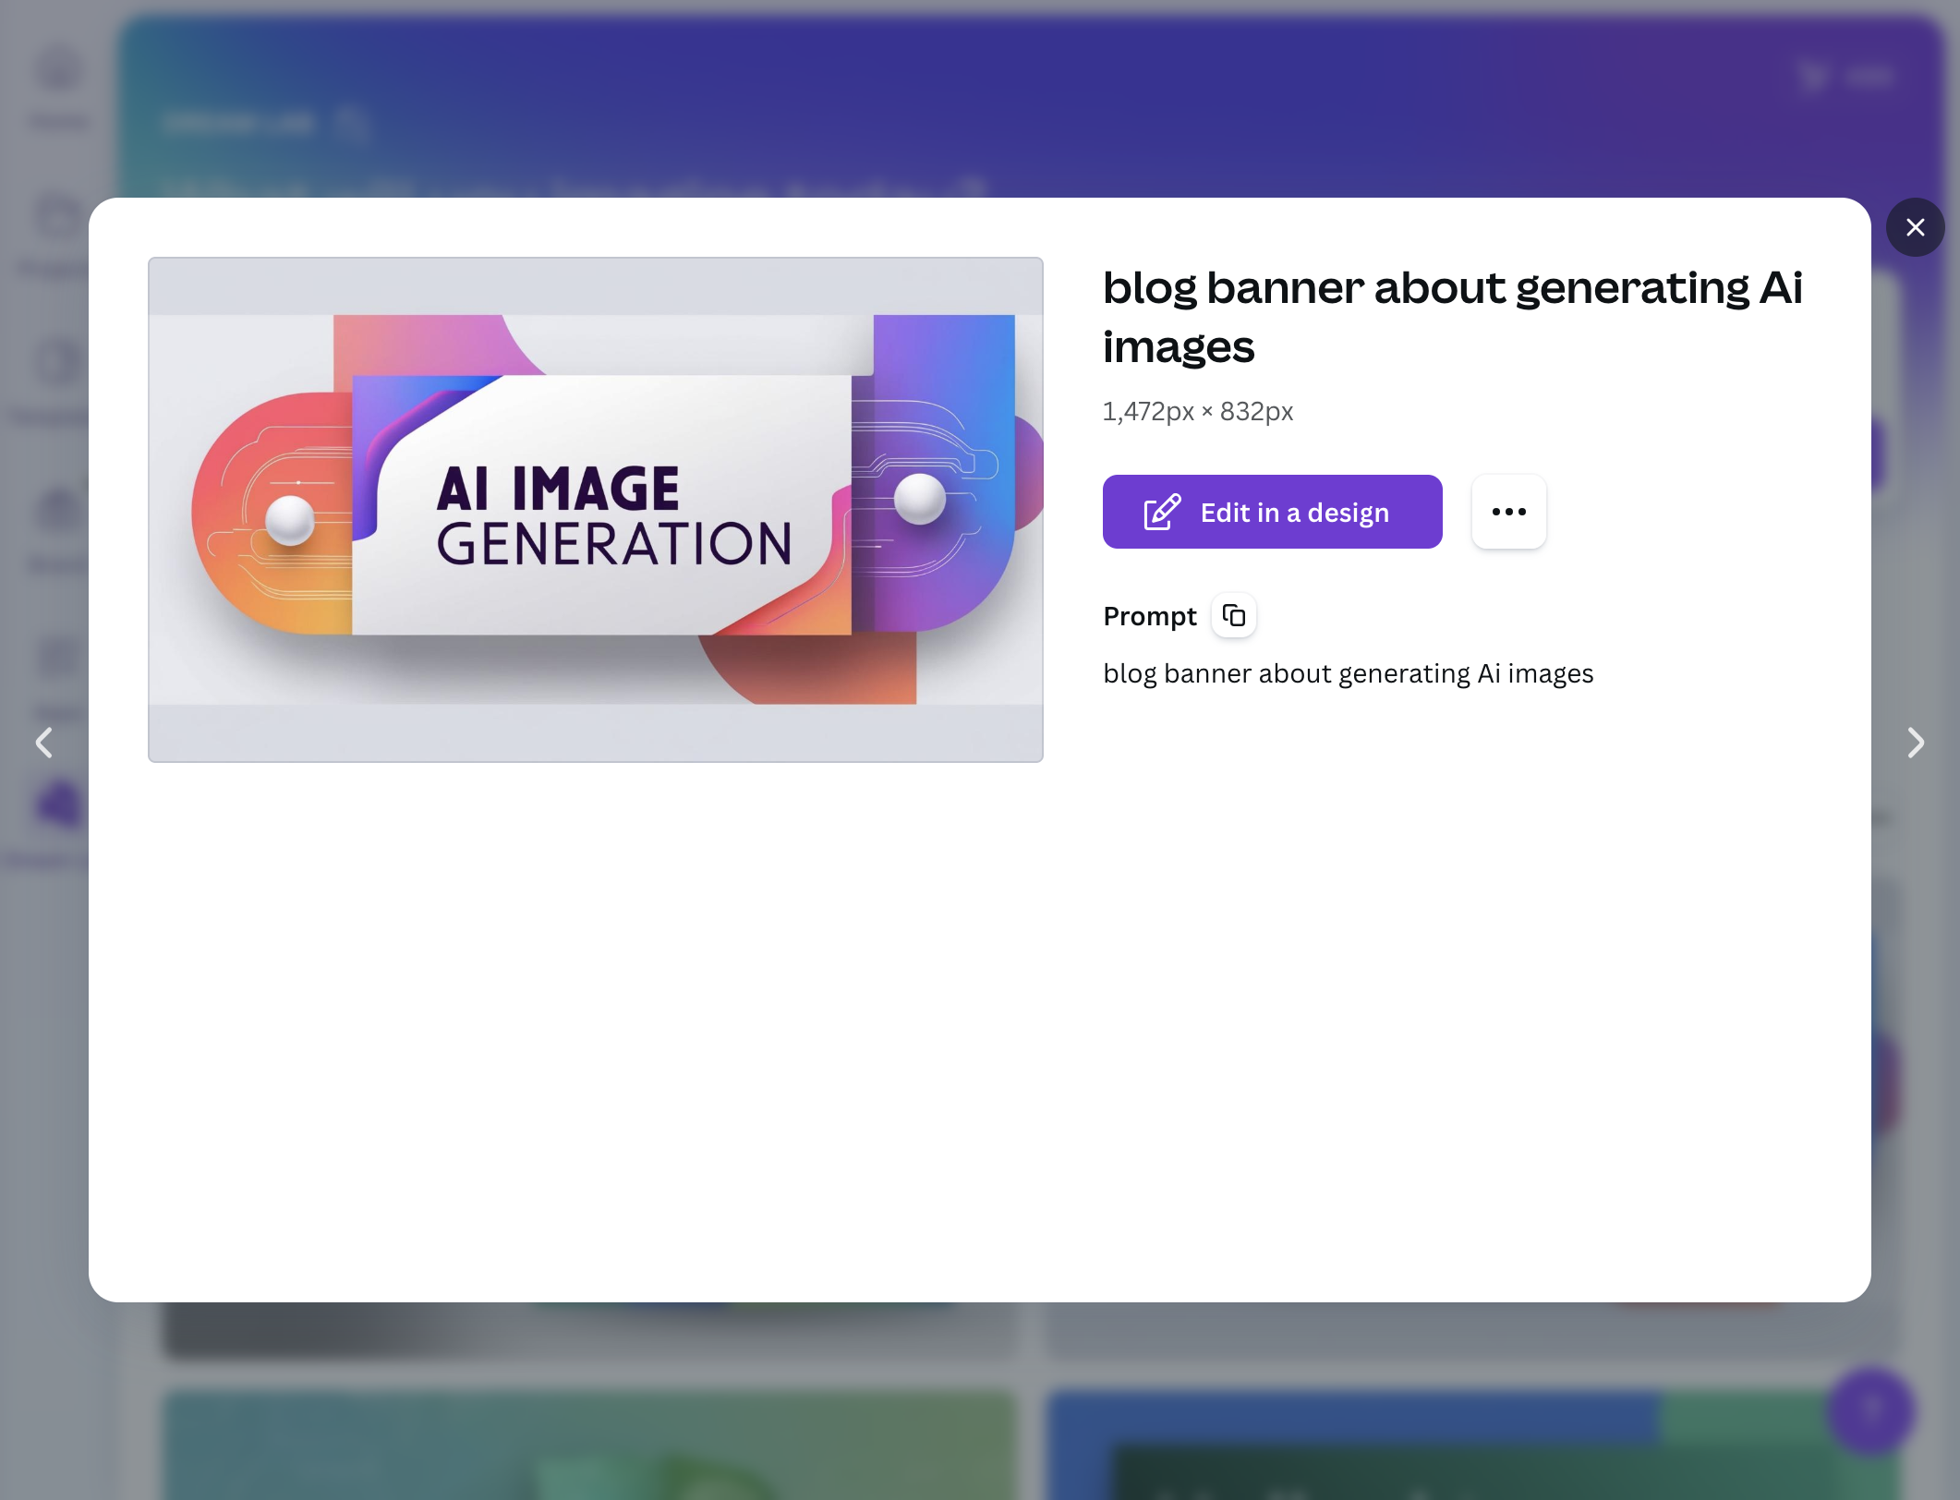The image size is (1960, 1500).
Task: Click the Prompt label
Action: click(1149, 616)
